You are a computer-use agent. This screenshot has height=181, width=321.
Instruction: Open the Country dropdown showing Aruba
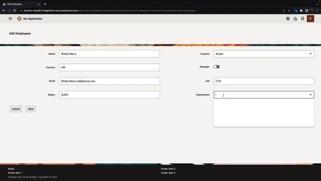[264, 54]
